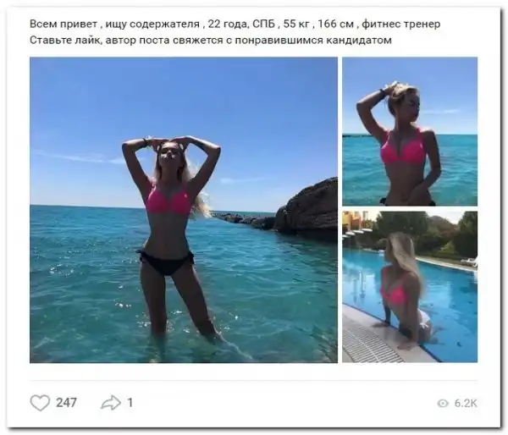Open the 247 likes count

pos(66,403)
